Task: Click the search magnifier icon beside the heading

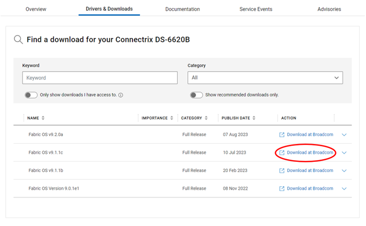Action: (18, 40)
